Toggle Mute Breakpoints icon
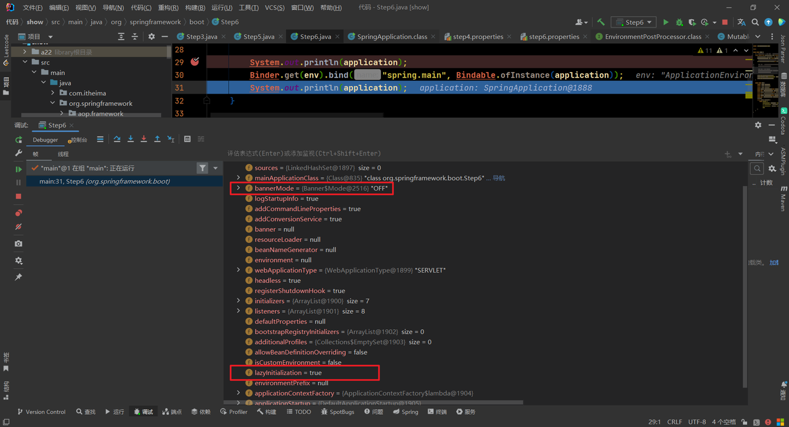Viewport: 789px width, 427px height. [x=18, y=227]
